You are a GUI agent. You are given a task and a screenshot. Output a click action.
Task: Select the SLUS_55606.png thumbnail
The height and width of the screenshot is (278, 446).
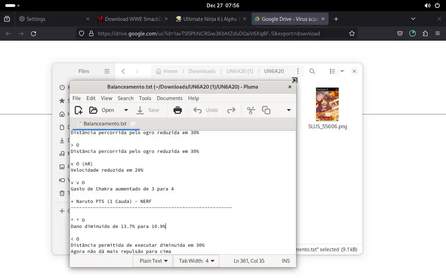[327, 104]
